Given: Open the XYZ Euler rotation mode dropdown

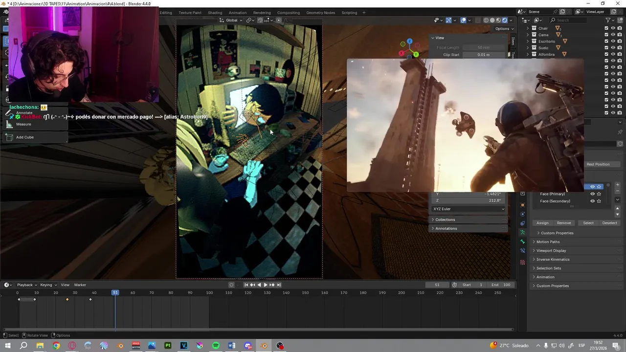Looking at the screenshot, I should pos(469,209).
